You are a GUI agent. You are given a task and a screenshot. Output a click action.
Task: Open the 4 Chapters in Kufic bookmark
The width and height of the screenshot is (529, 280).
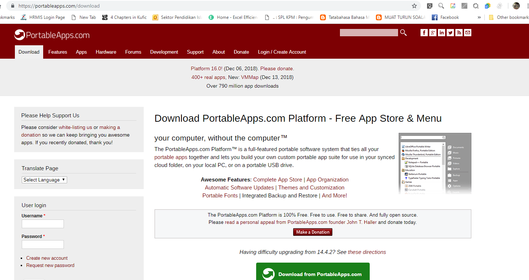pos(124,17)
